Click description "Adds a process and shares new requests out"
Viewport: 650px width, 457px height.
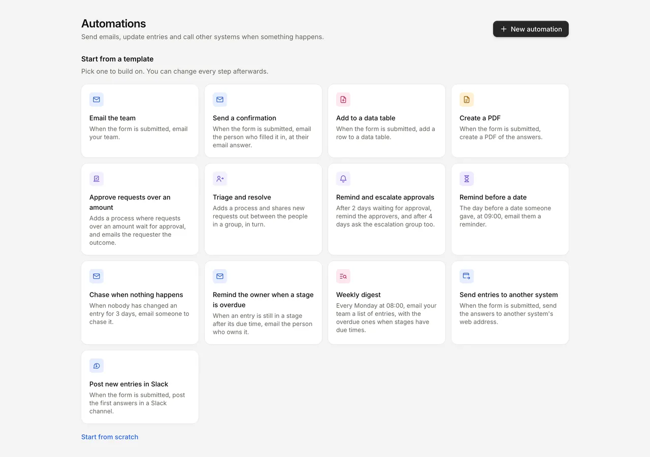point(260,216)
